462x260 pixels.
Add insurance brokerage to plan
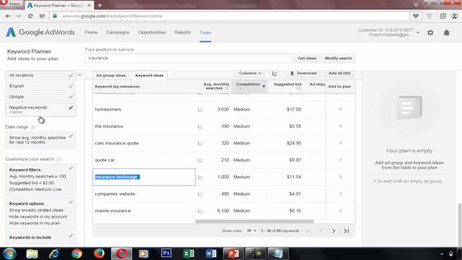pyautogui.click(x=340, y=176)
